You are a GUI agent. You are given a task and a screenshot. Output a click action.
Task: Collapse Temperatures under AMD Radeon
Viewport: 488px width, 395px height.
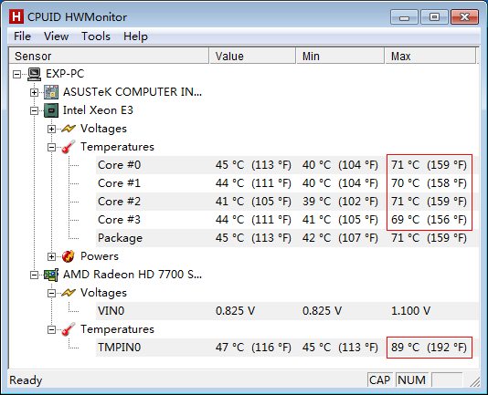click(52, 329)
